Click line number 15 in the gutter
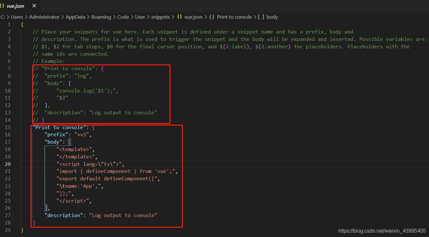 pos(8,127)
